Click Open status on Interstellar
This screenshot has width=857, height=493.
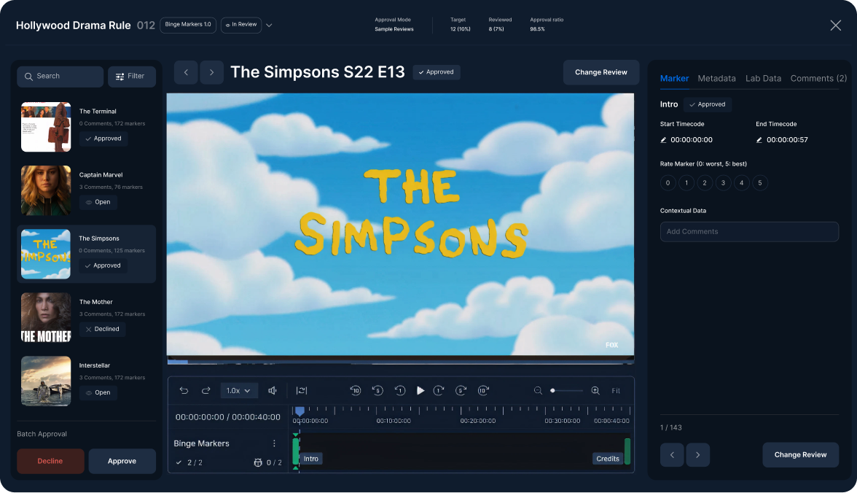tap(98, 393)
